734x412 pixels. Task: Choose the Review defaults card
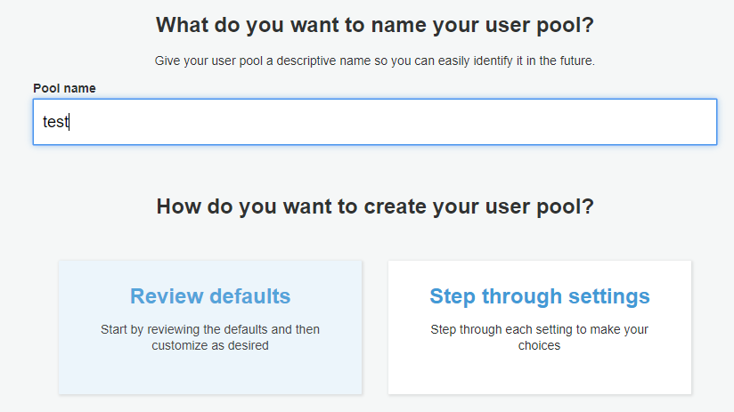(x=210, y=327)
